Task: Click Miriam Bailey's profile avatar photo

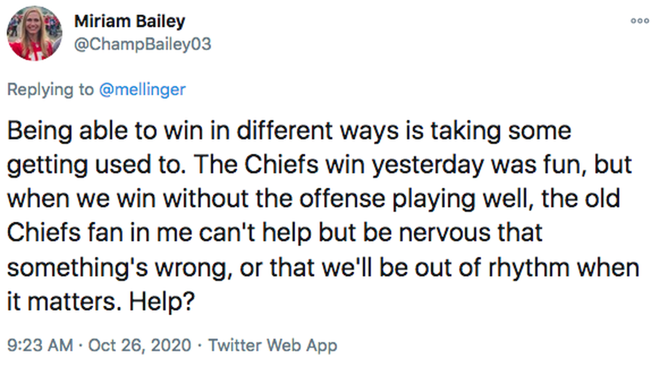Action: tap(35, 34)
